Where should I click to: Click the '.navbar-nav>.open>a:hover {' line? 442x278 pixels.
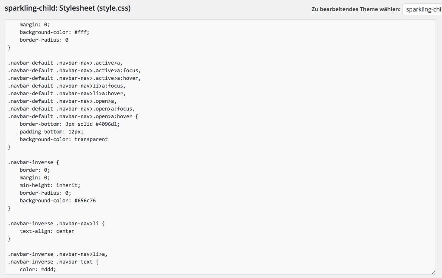point(73,116)
